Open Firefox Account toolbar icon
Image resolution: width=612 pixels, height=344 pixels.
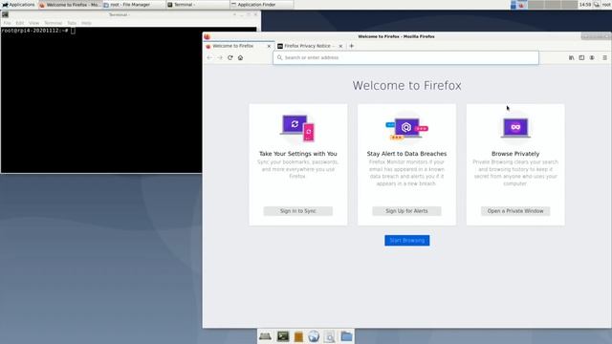(x=592, y=57)
